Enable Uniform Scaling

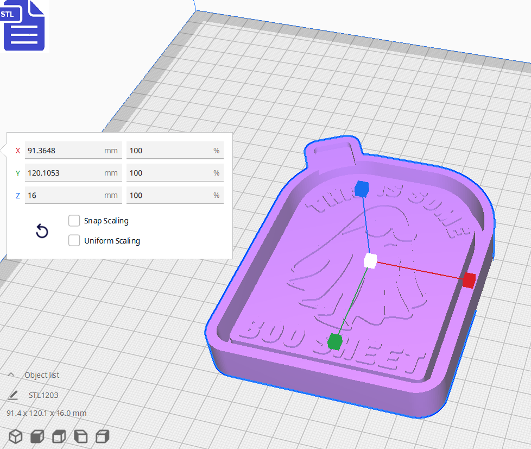click(74, 240)
